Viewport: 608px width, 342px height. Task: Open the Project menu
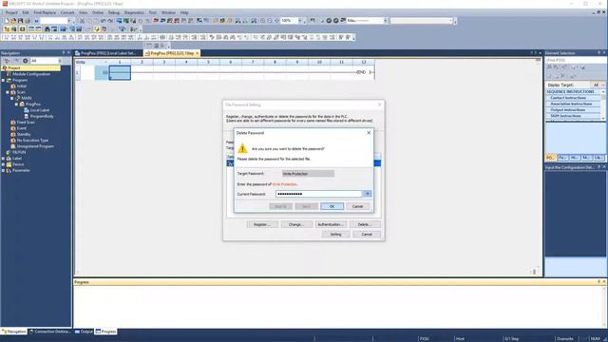(11, 12)
